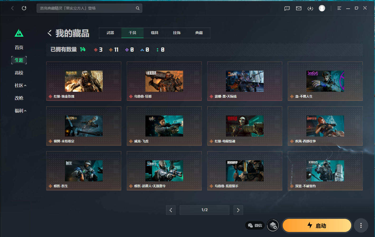
Task: Open 高校 in the sidebar
Action: 19,73
